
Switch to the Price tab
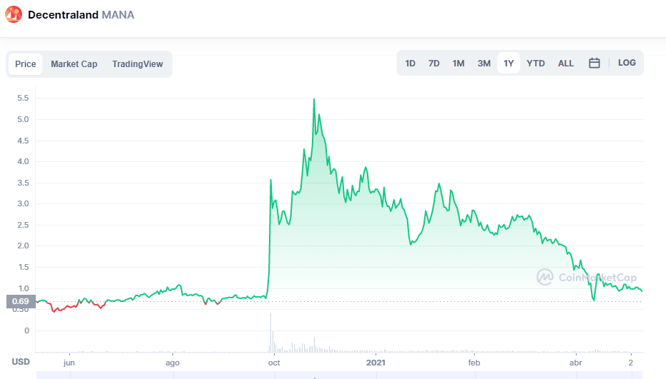click(x=26, y=64)
